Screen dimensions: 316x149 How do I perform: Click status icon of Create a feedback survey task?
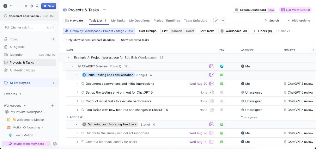[83, 142]
